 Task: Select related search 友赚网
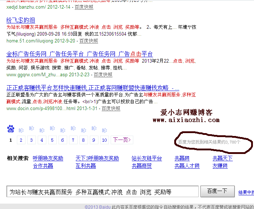220,166
